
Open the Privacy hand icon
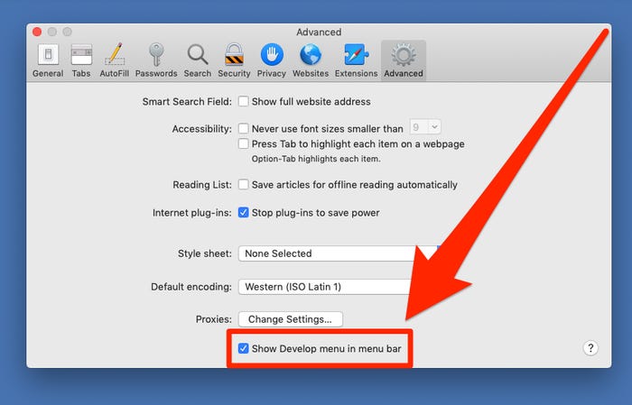tap(272, 60)
